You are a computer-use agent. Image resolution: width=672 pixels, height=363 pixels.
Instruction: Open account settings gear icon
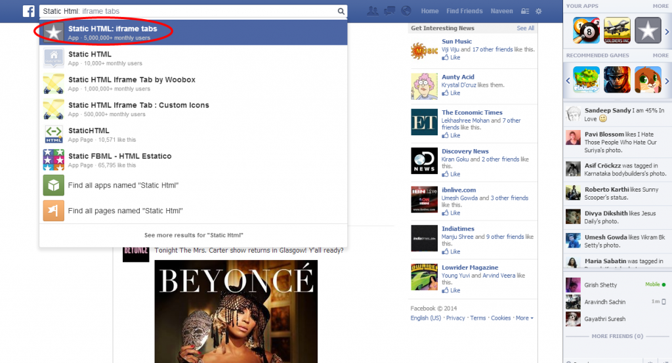tap(539, 11)
